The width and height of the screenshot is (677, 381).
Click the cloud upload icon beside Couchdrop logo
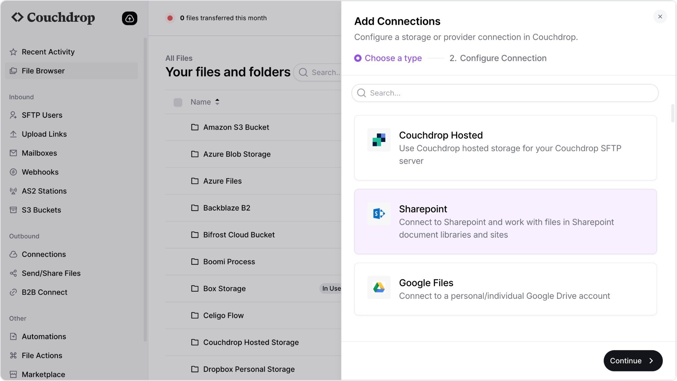coord(129,18)
